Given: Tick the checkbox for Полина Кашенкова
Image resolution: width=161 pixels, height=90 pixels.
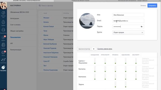Looking at the screenshot, I should point(41,70).
